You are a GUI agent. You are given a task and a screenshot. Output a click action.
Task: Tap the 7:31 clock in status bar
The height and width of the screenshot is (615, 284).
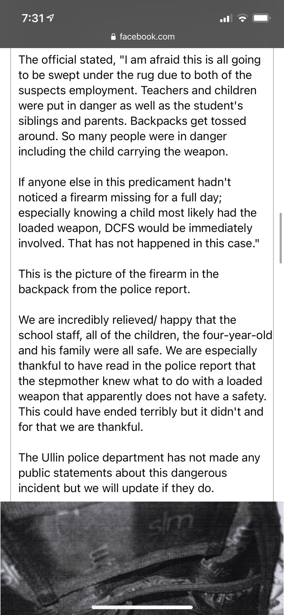(33, 19)
